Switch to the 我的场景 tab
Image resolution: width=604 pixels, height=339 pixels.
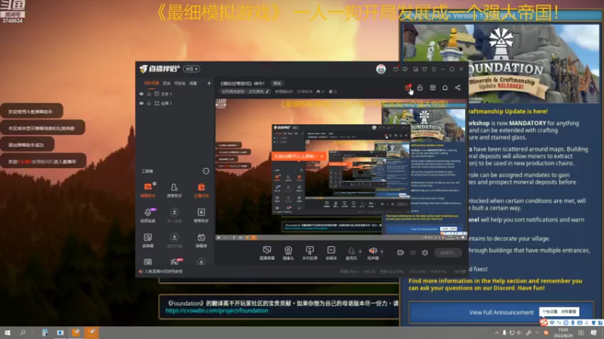[x=152, y=83]
